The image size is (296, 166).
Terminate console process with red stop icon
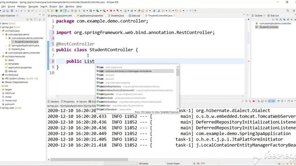[x=254, y=101]
